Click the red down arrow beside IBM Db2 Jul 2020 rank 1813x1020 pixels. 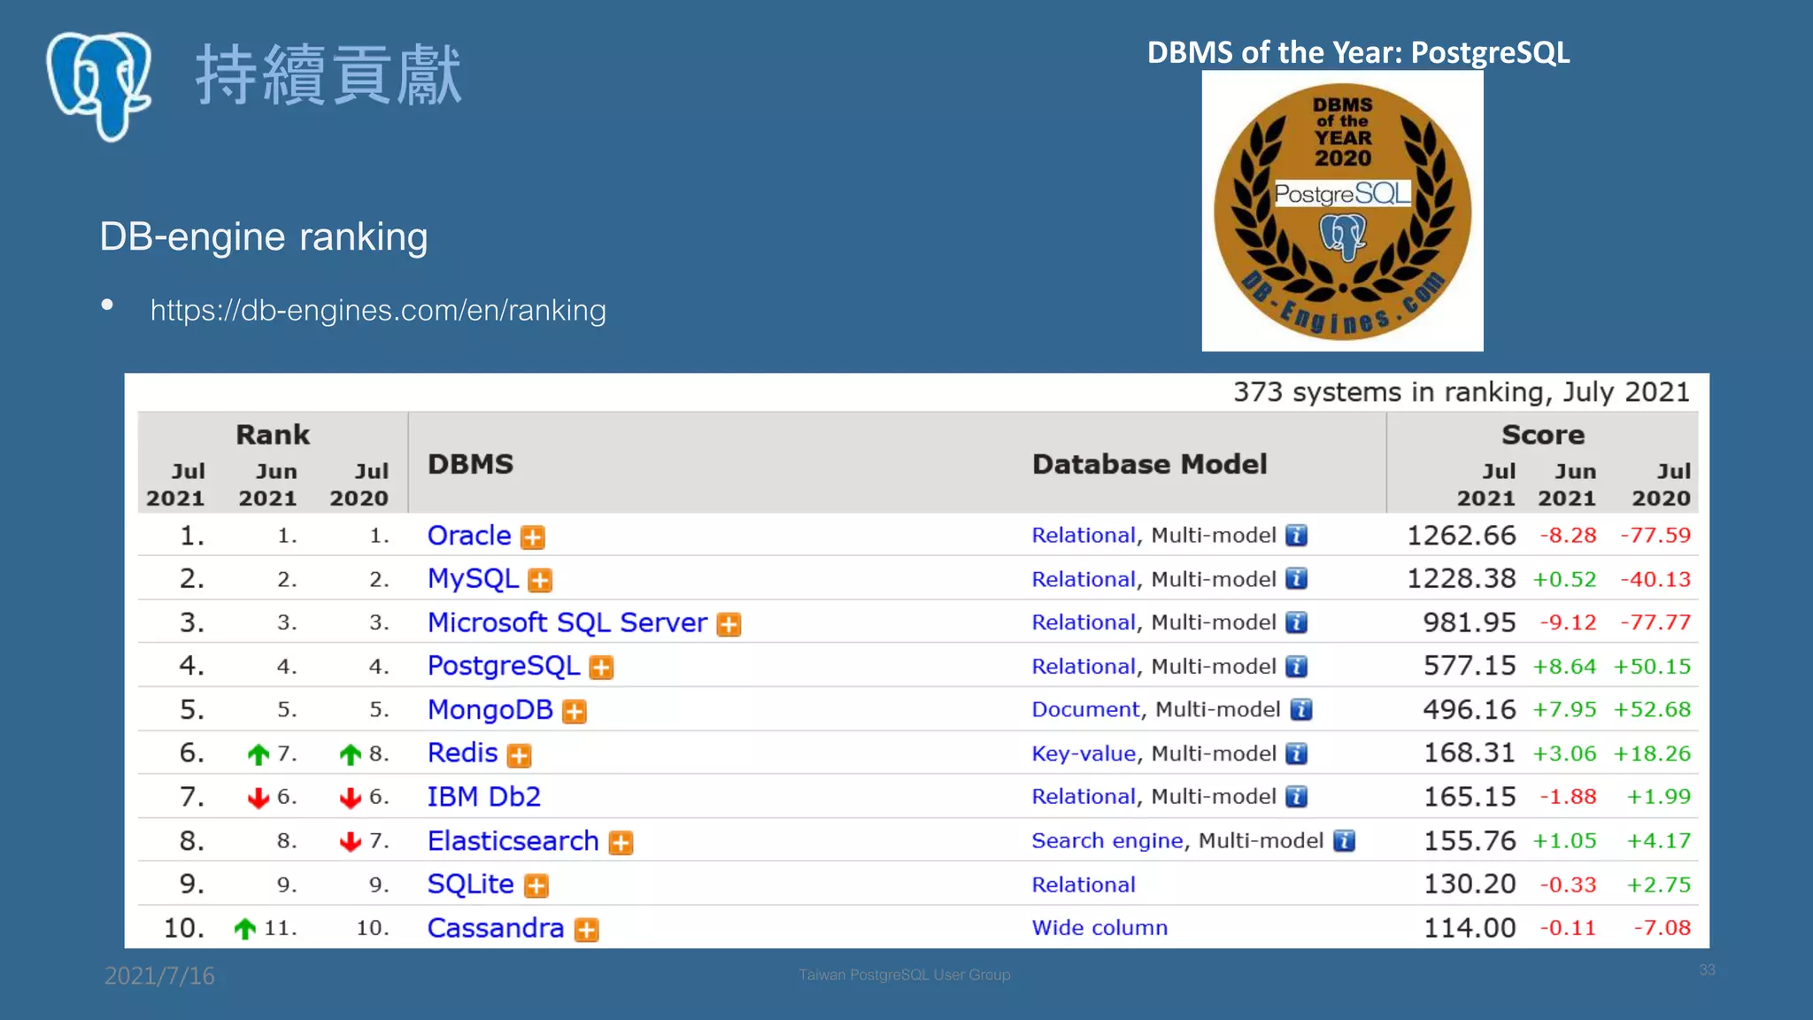click(350, 798)
